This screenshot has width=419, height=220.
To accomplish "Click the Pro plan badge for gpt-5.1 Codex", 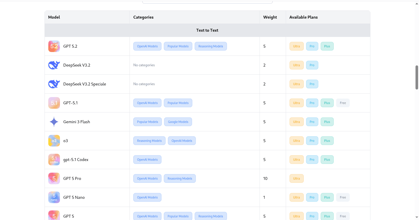I will tap(312, 160).
